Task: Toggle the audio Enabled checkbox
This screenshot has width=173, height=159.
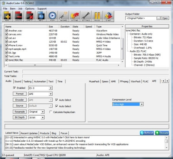Action: pos(15,88)
